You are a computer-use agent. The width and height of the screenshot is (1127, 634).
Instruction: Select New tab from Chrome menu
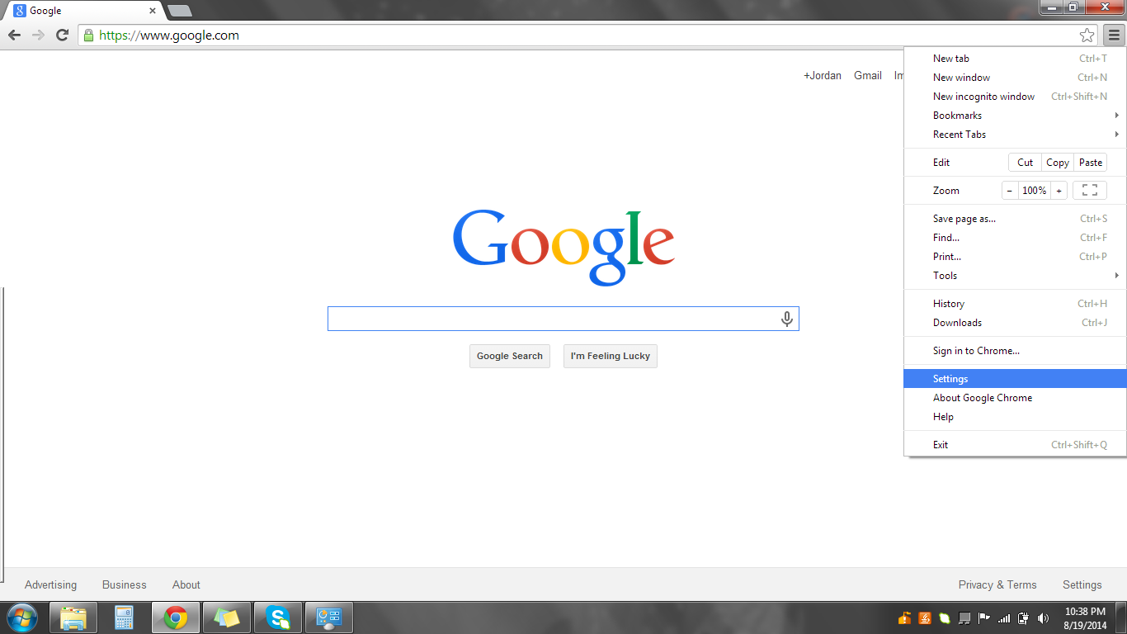point(1016,59)
